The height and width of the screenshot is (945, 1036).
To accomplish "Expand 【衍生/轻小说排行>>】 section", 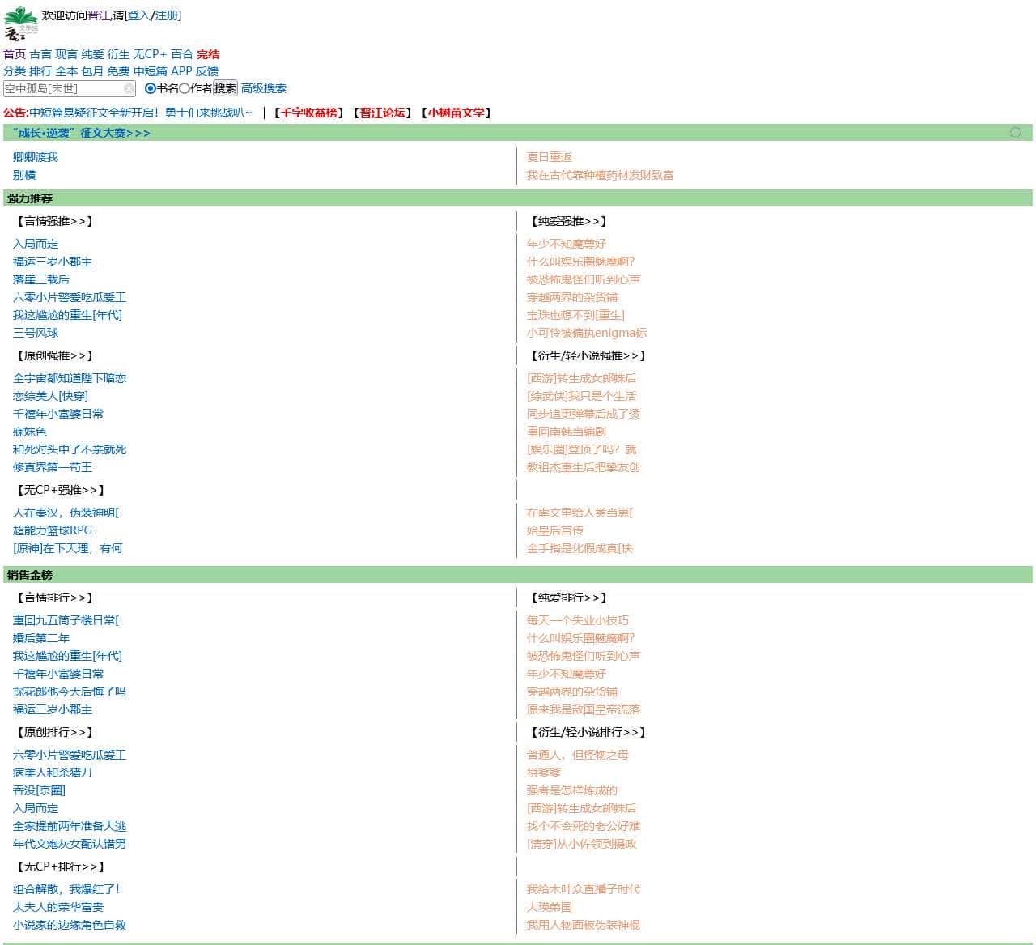I will 588,732.
